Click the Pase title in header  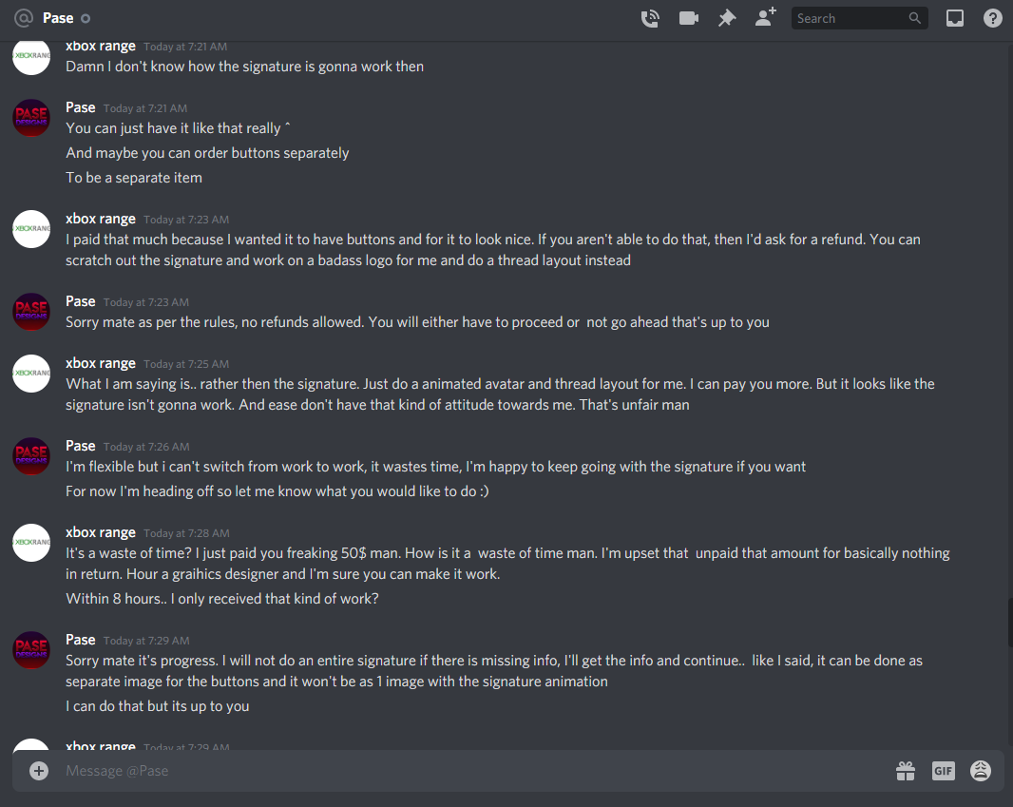58,18
